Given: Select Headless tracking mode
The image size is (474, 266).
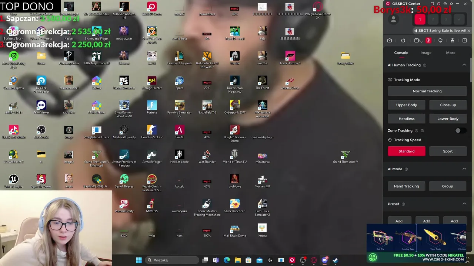Looking at the screenshot, I should point(406,119).
